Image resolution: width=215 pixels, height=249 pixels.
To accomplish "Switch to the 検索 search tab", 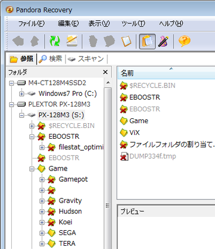I will (x=51, y=59).
